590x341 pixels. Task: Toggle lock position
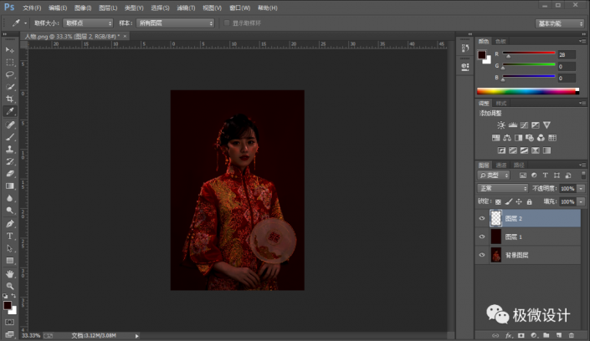coord(519,202)
